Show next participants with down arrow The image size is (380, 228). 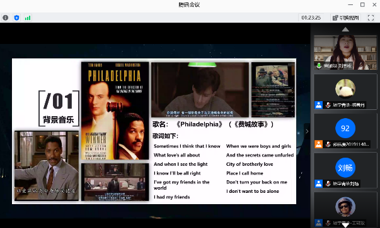tap(345, 225)
